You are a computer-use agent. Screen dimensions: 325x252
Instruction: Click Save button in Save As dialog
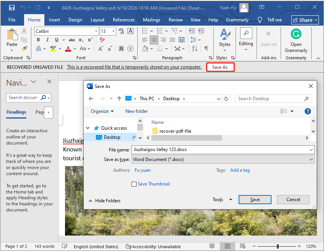pyautogui.click(x=255, y=200)
